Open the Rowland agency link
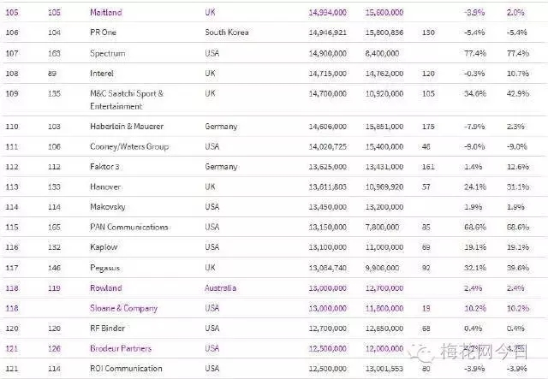This screenshot has width=548, height=379. coord(105,288)
